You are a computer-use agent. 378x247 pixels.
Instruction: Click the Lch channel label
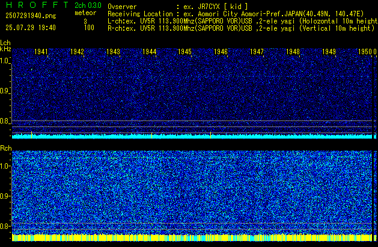[5, 43]
